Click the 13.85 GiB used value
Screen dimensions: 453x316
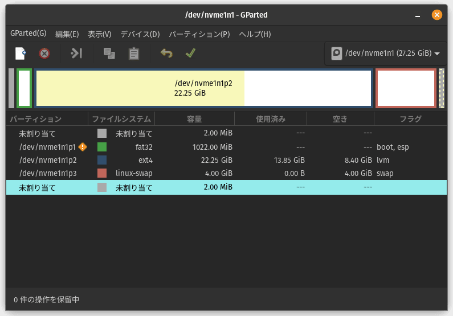[x=289, y=160]
